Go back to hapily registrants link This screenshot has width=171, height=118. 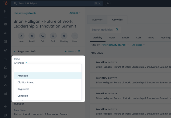click(x=26, y=13)
